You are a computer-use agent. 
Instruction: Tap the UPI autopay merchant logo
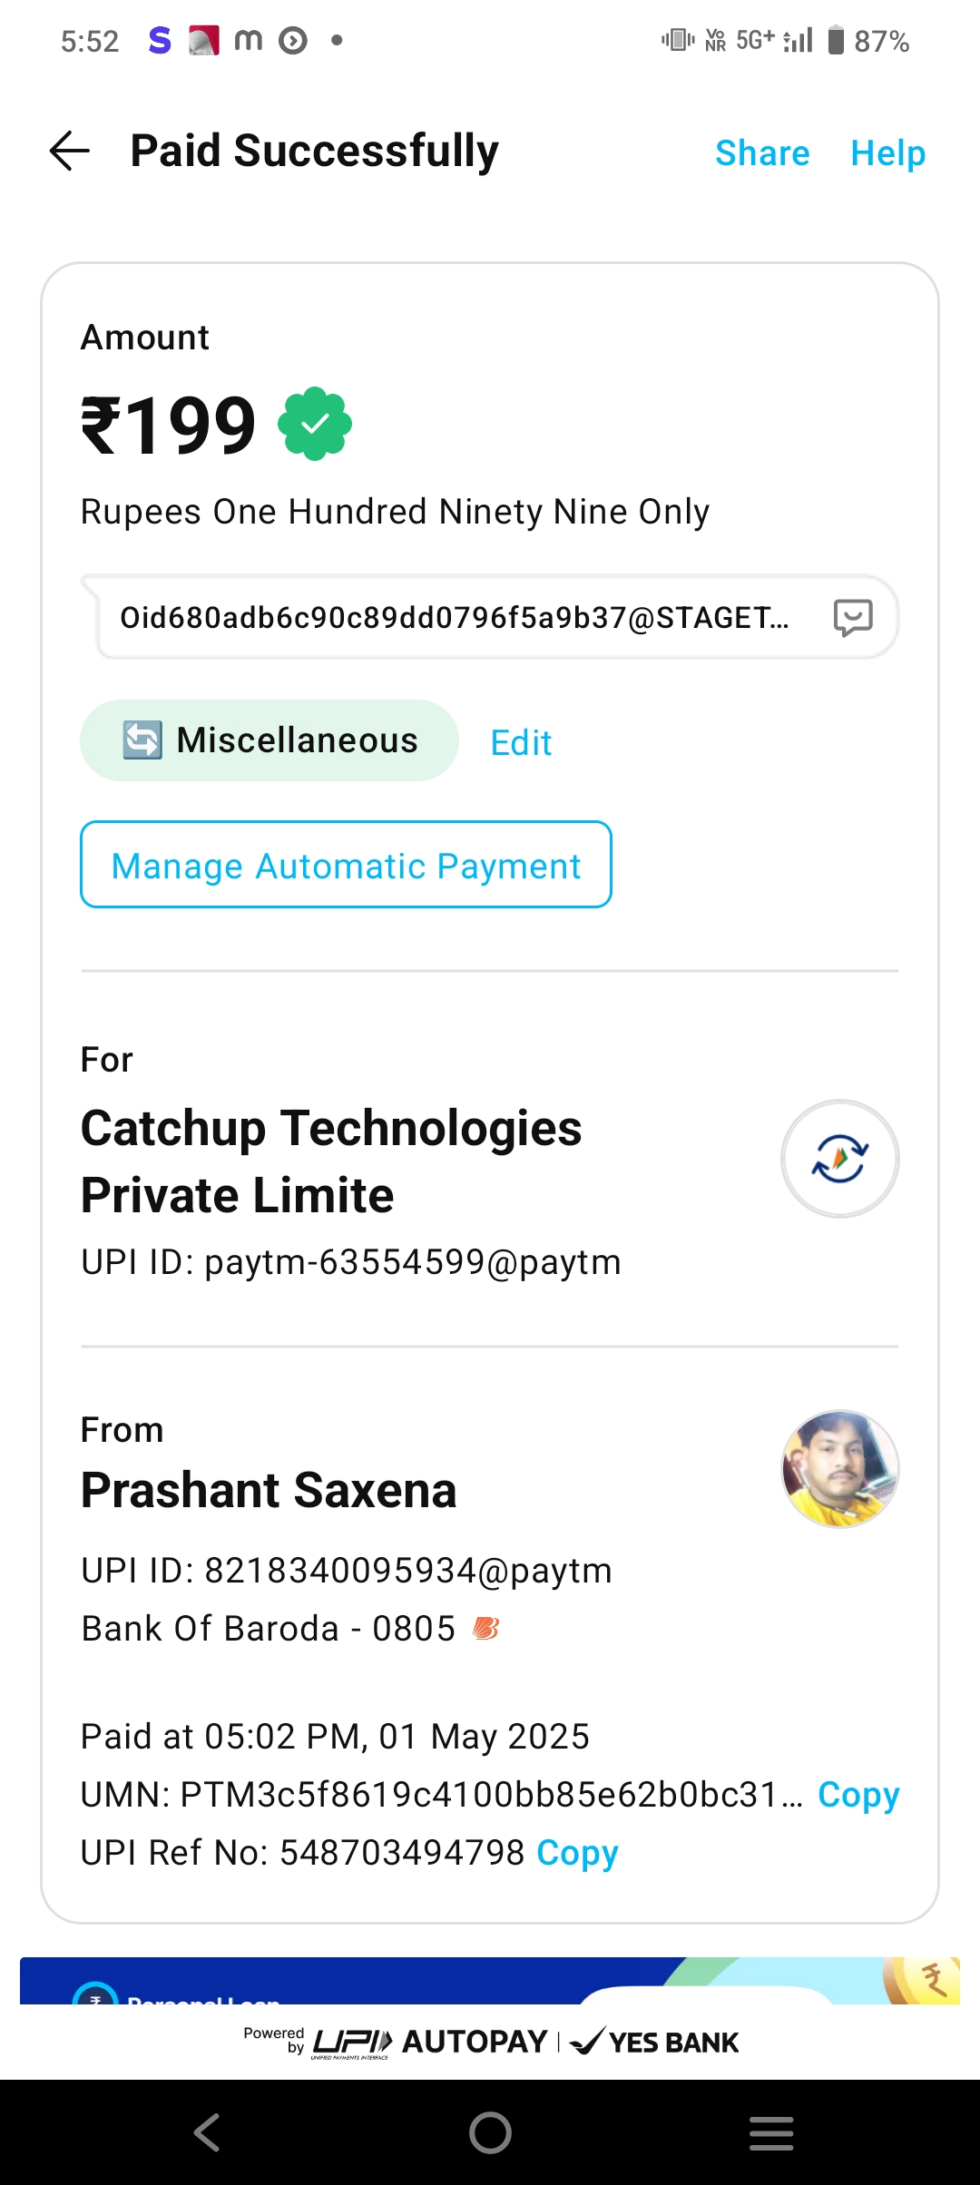839,1159
